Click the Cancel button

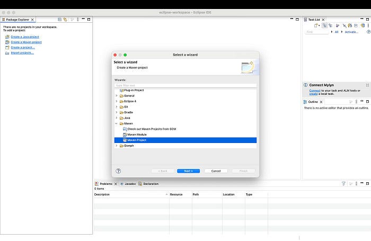pos(216,171)
